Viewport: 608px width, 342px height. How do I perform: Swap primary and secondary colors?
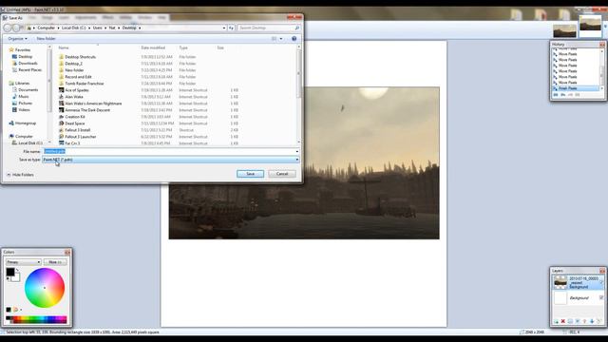(x=17, y=270)
